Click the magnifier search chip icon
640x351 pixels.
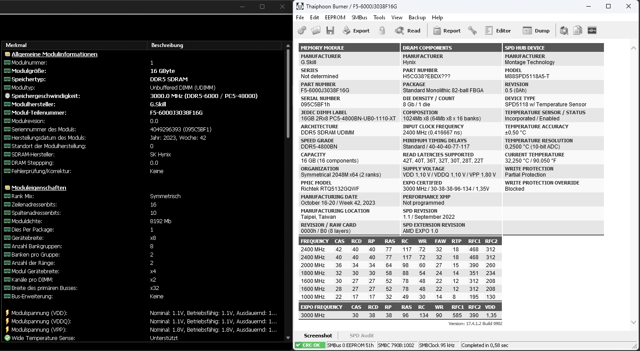click(564, 30)
